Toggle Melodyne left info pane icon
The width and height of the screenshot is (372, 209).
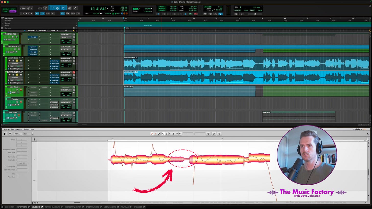[x=5, y=134]
